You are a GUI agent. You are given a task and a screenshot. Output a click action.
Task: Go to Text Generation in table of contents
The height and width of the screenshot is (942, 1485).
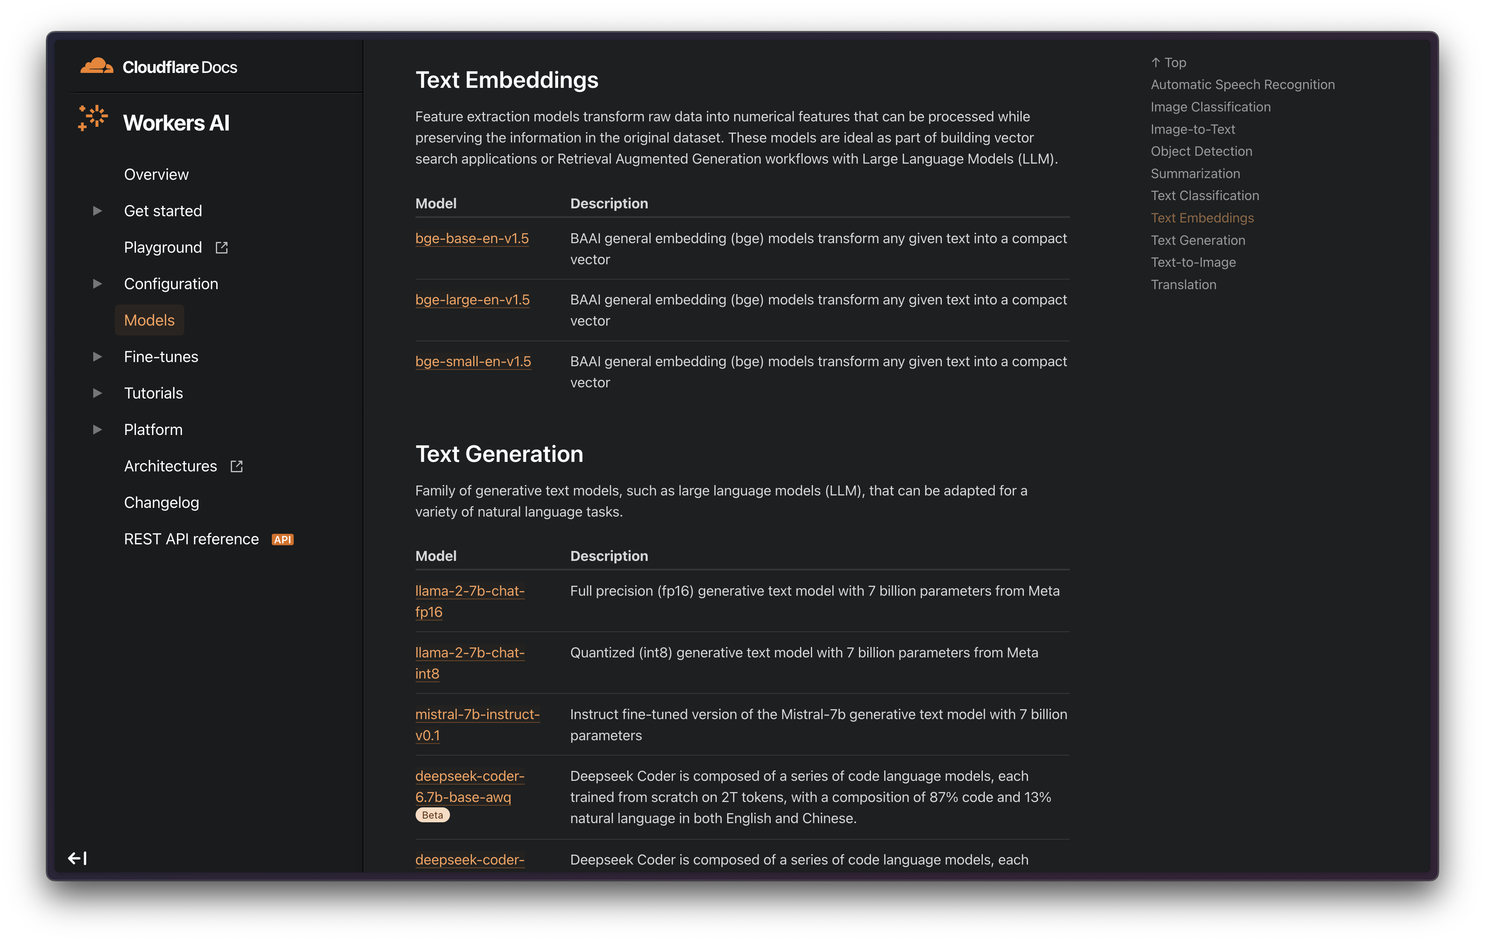click(x=1197, y=240)
